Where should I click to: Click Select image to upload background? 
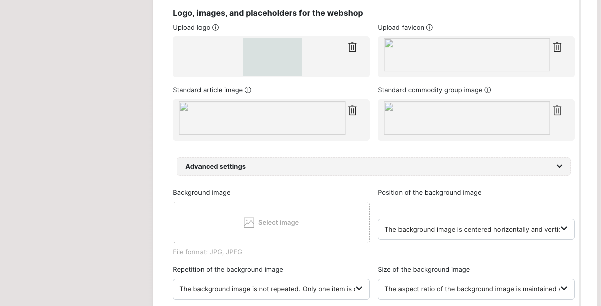278,223
